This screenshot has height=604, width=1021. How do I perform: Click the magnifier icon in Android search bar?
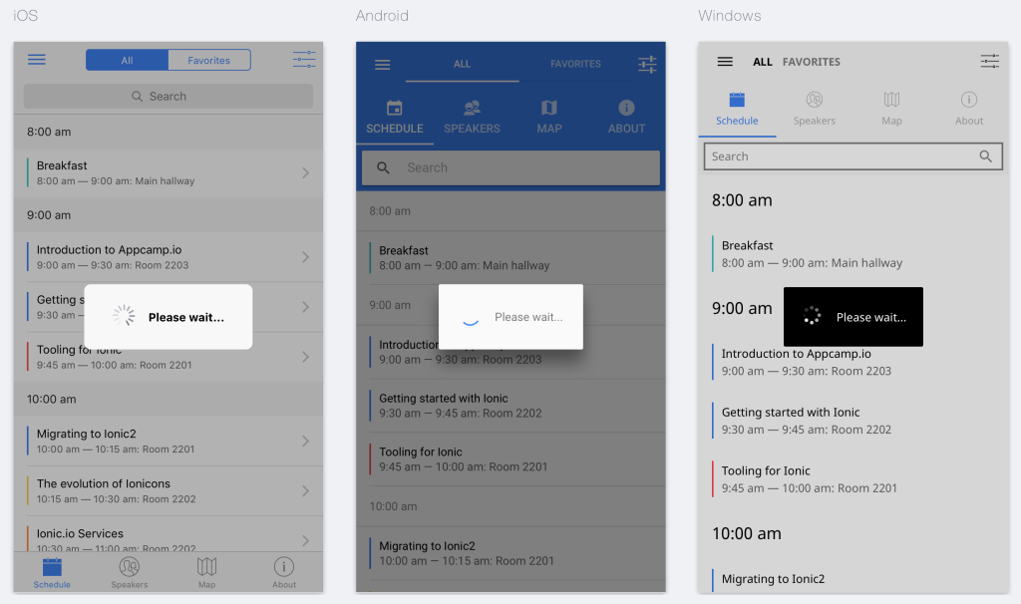[383, 167]
